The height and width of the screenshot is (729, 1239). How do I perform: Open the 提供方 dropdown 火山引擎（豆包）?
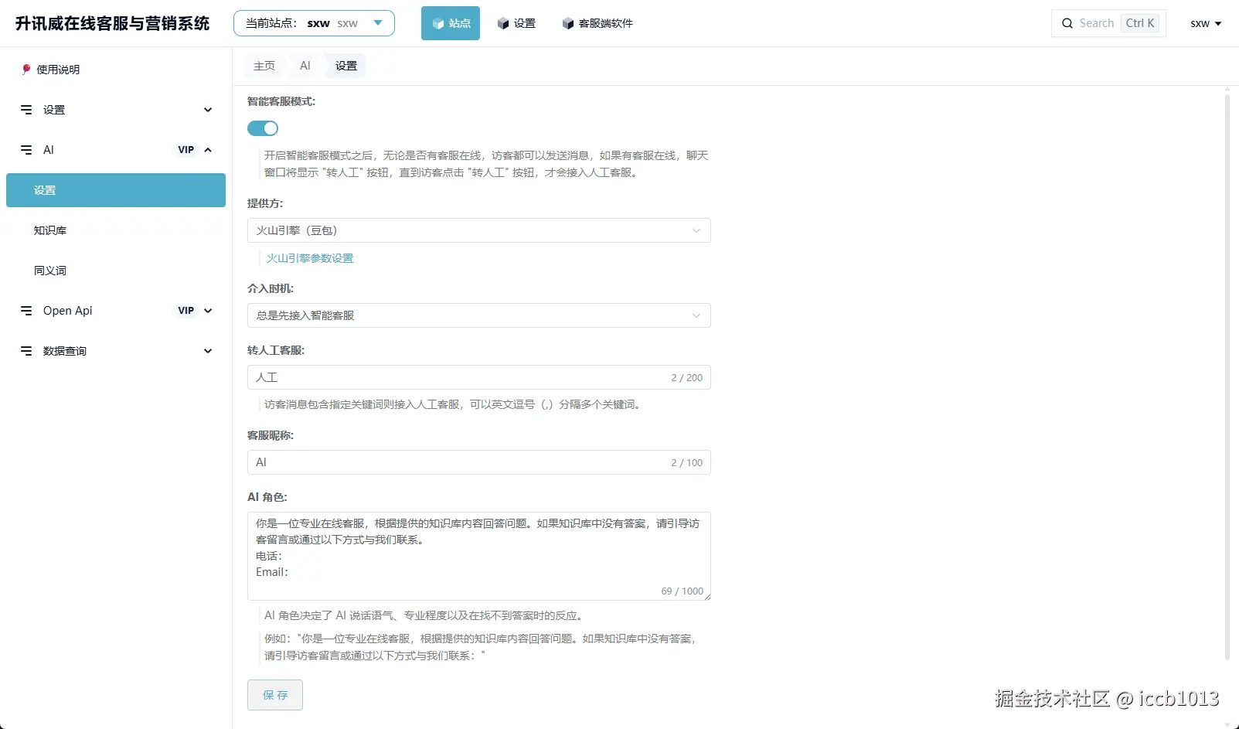[x=479, y=230]
